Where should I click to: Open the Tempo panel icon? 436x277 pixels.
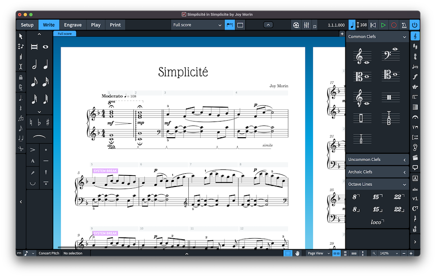pyautogui.click(x=415, y=67)
